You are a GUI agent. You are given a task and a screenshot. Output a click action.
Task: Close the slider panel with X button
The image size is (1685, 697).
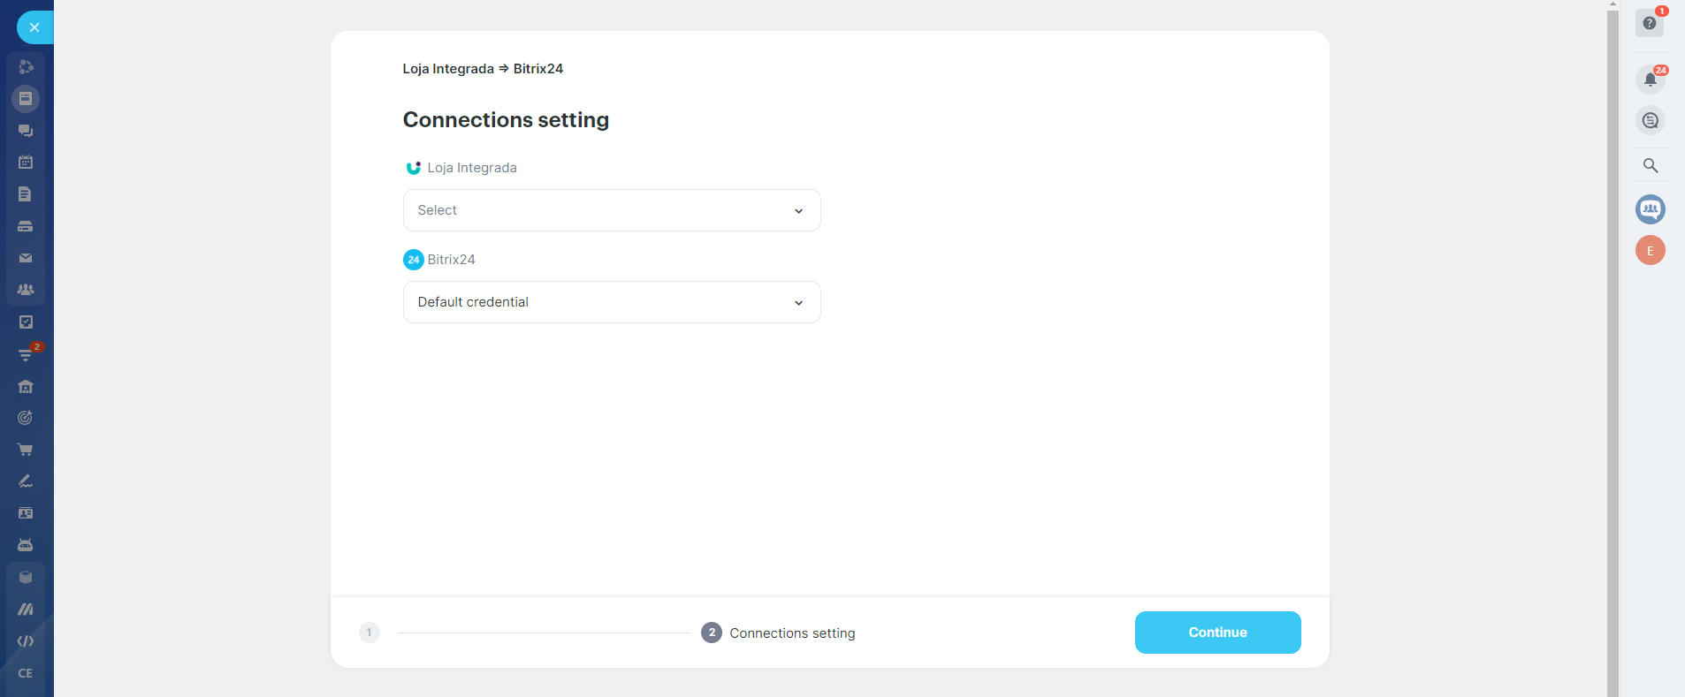tap(34, 27)
